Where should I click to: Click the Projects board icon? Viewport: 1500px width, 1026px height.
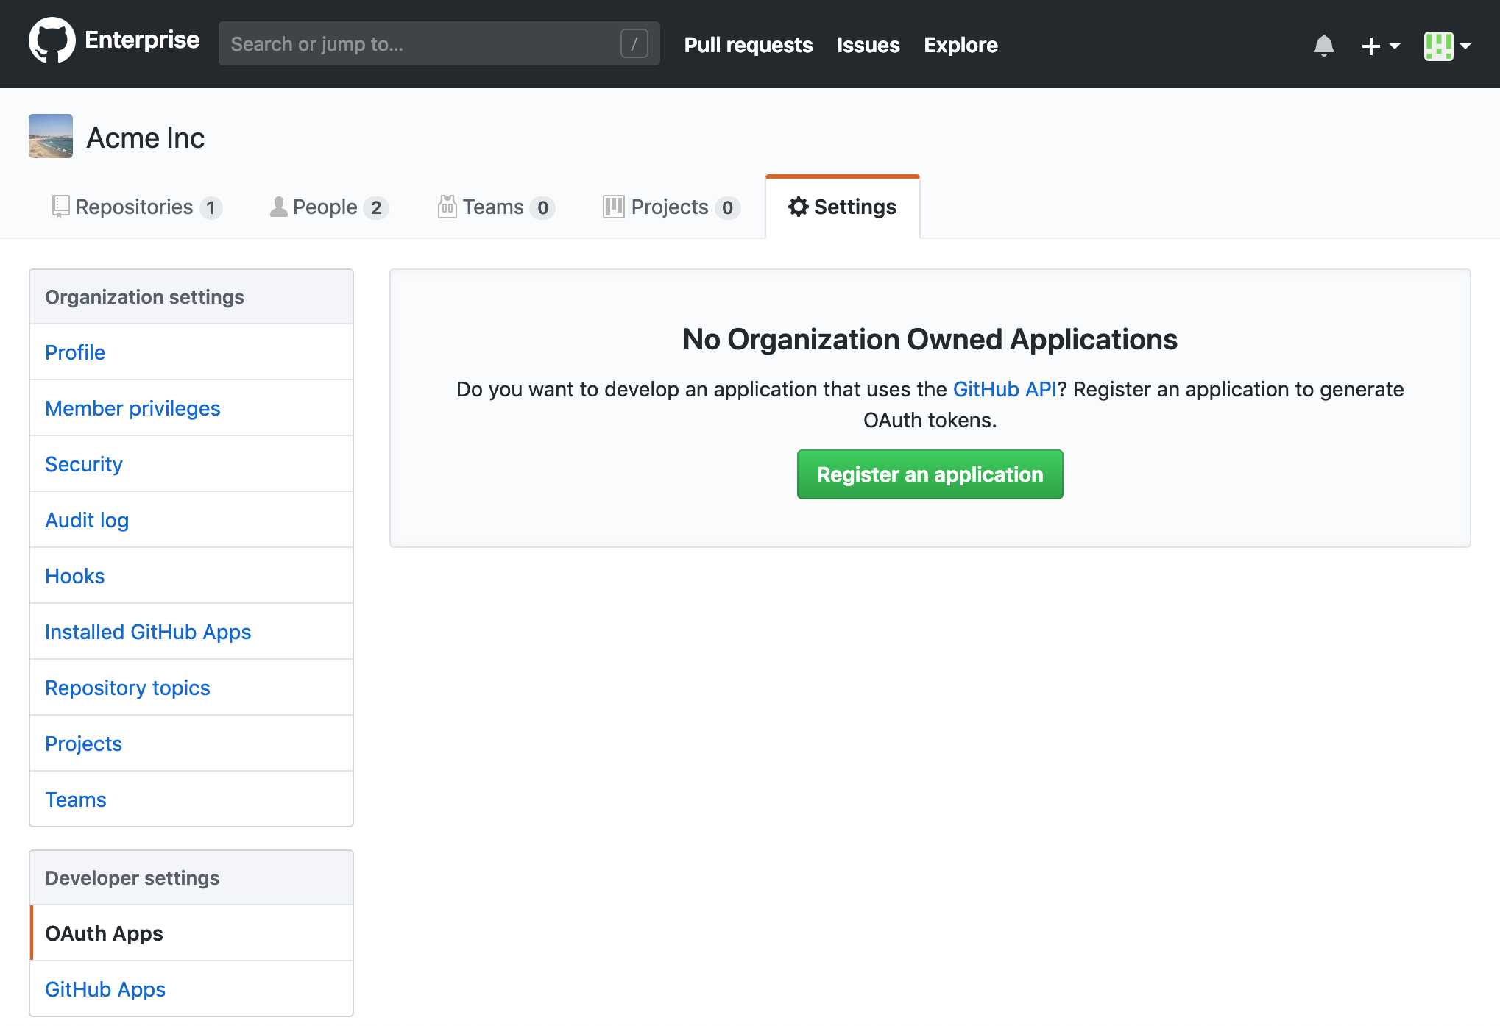click(613, 207)
